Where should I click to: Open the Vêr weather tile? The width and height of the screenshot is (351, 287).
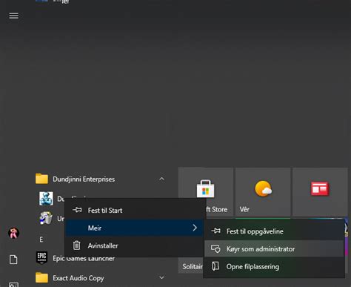tap(263, 192)
